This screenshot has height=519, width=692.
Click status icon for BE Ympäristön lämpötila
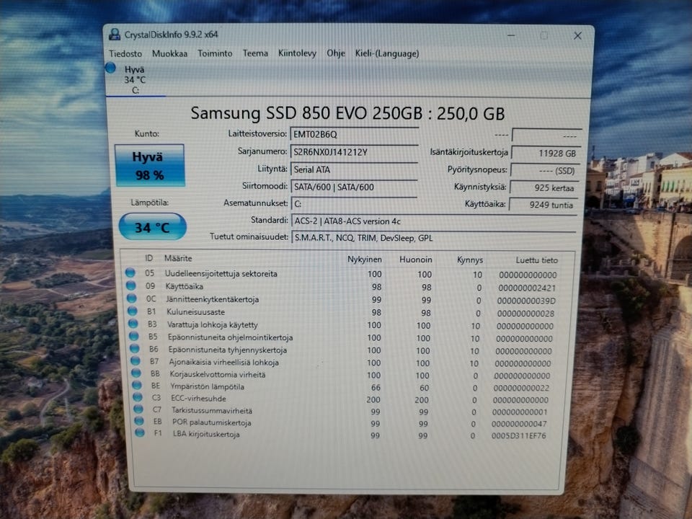click(x=137, y=385)
